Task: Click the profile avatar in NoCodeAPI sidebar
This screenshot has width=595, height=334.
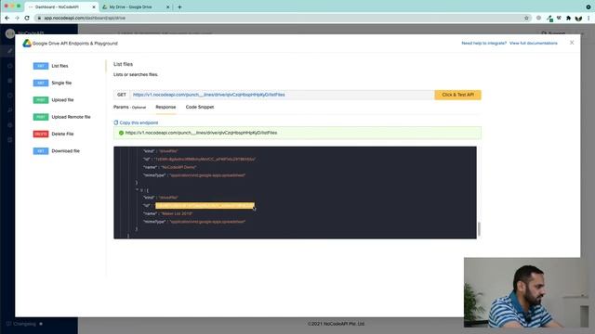Action: [10, 33]
